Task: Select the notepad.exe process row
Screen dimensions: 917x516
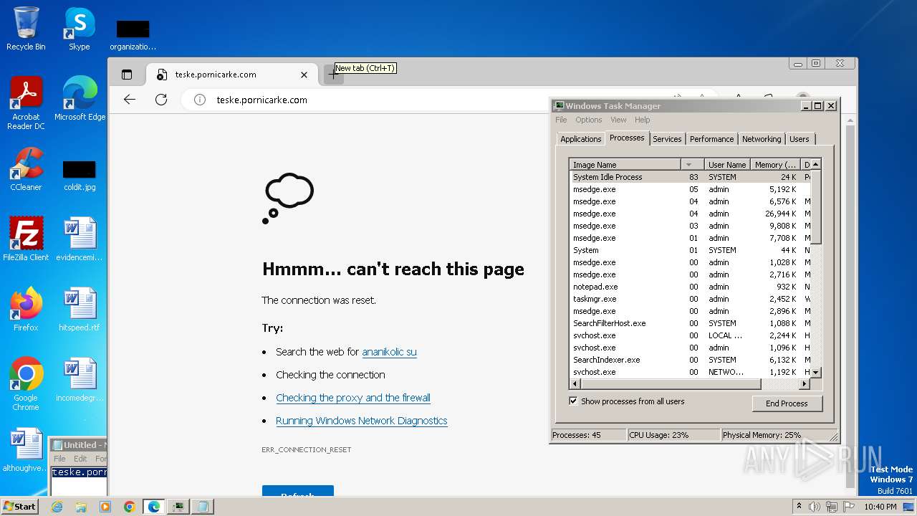Action: coord(690,287)
